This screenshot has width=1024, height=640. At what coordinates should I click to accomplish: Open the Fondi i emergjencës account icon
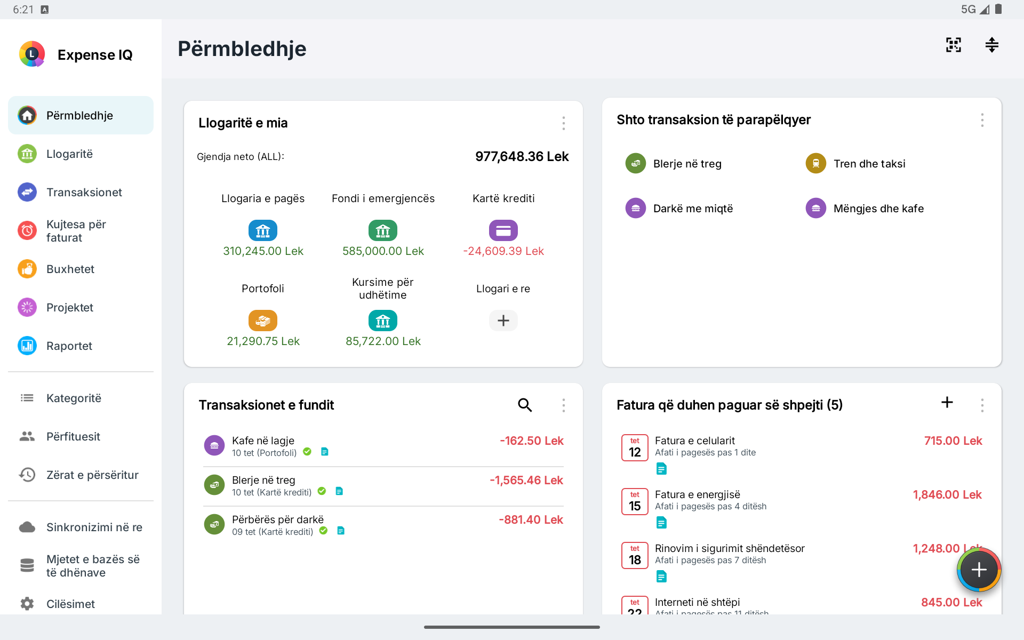pyautogui.click(x=383, y=230)
